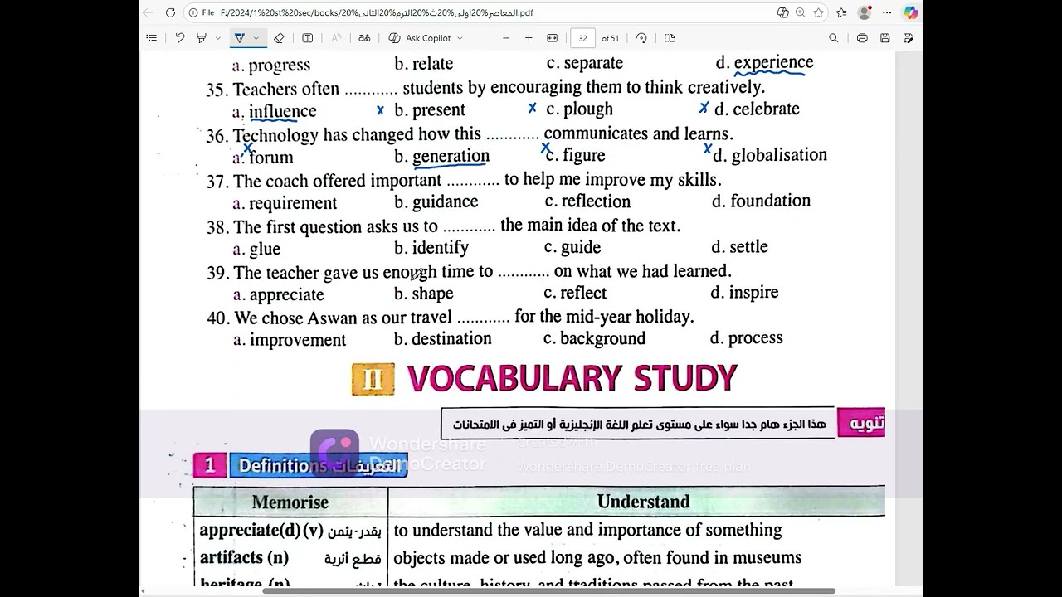Save the PDF file
This screenshot has height=597, width=1062.
[885, 38]
